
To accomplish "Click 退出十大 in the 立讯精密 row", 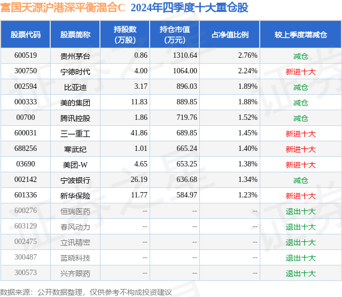I will (x=301, y=242).
